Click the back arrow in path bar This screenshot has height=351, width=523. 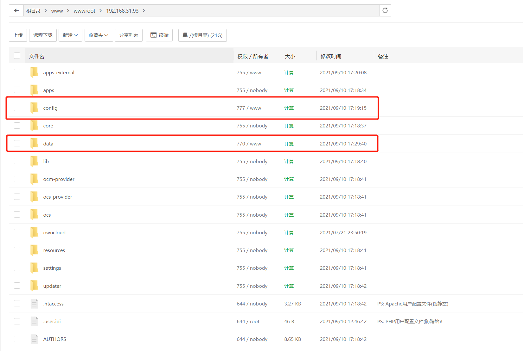16,10
